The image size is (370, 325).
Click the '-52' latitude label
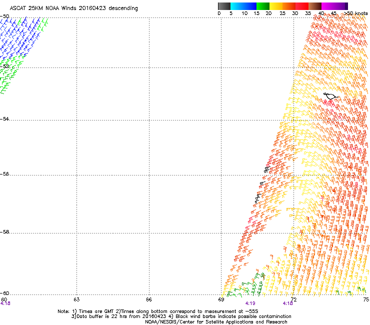click(4, 66)
